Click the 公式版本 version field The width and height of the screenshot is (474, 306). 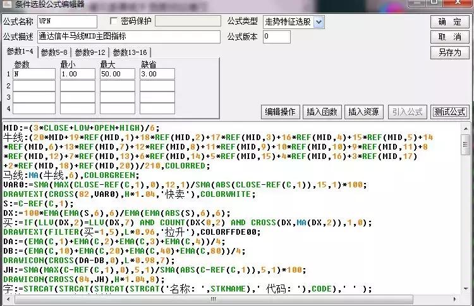pos(277,37)
